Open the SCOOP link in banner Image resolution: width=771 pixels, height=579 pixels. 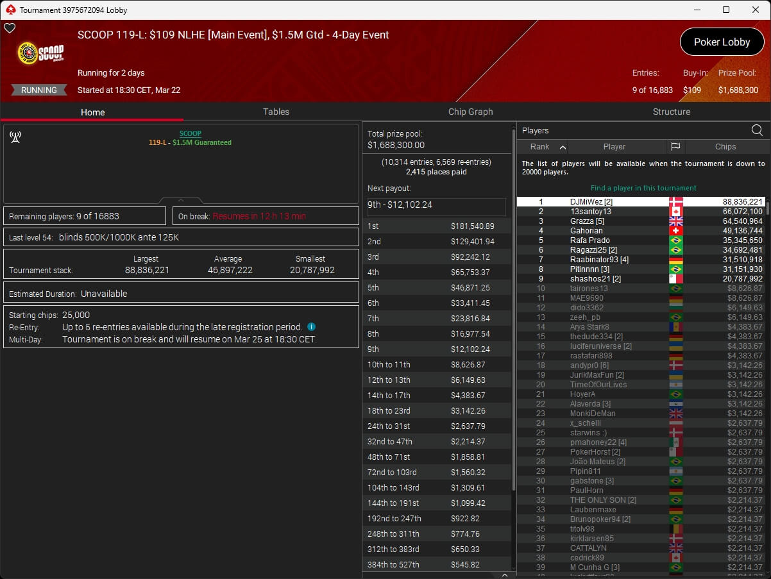(x=190, y=133)
